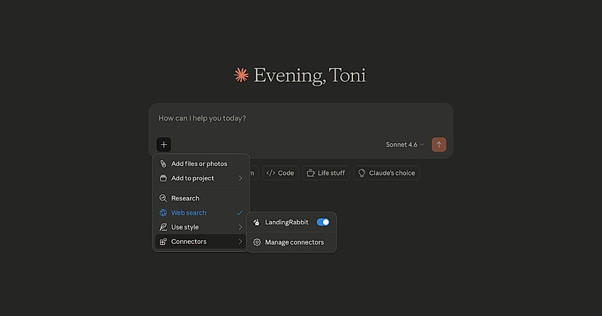The image size is (602, 316).
Task: Click the orange Claude starburst logo
Action: [x=241, y=75]
